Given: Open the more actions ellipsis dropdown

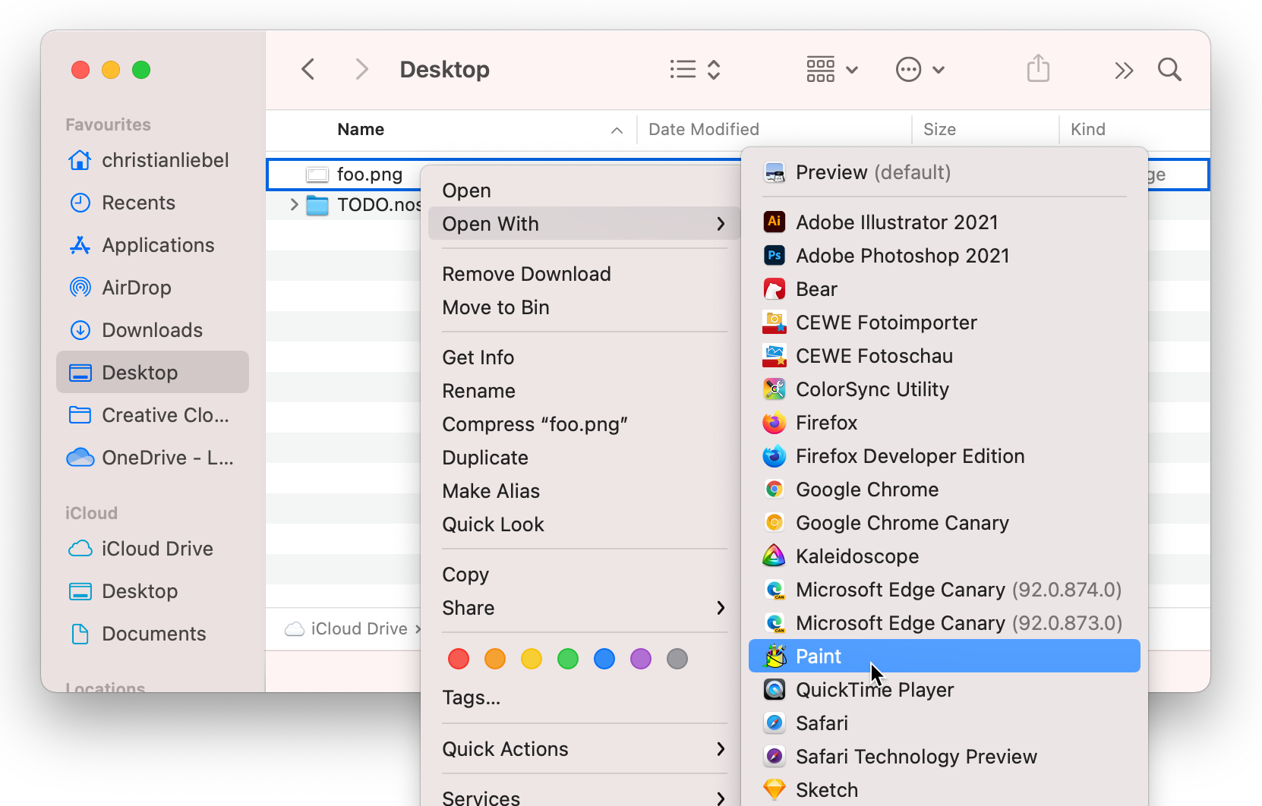Looking at the screenshot, I should click(x=920, y=70).
